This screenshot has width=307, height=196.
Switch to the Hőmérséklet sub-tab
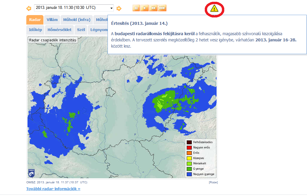click(59, 30)
